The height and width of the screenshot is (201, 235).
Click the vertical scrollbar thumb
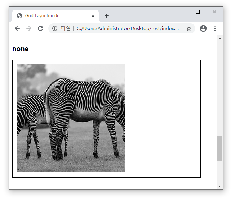click(220, 148)
